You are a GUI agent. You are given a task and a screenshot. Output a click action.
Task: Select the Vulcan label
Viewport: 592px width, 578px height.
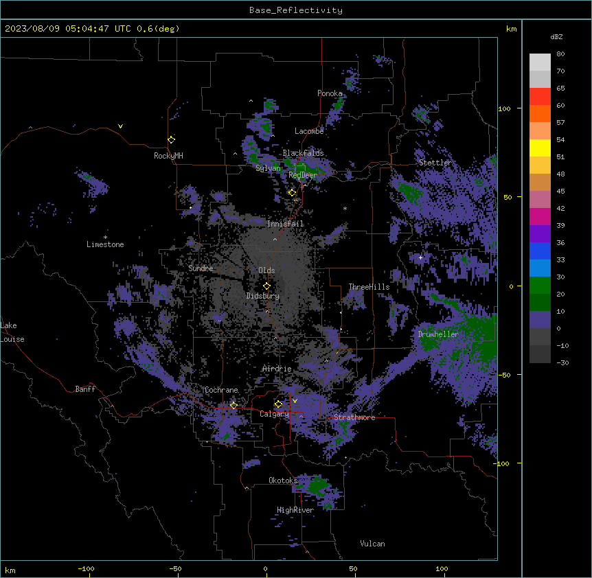pyautogui.click(x=373, y=544)
